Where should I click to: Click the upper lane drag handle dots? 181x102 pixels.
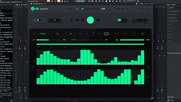(x=148, y=57)
